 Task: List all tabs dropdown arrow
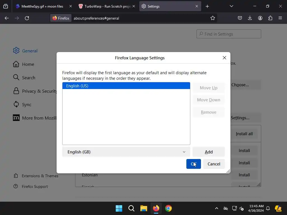tap(231, 6)
